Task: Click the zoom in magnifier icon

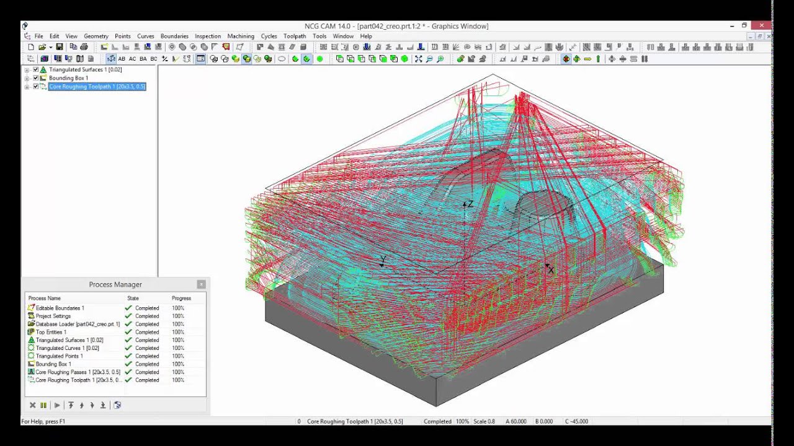Action: 440,59
